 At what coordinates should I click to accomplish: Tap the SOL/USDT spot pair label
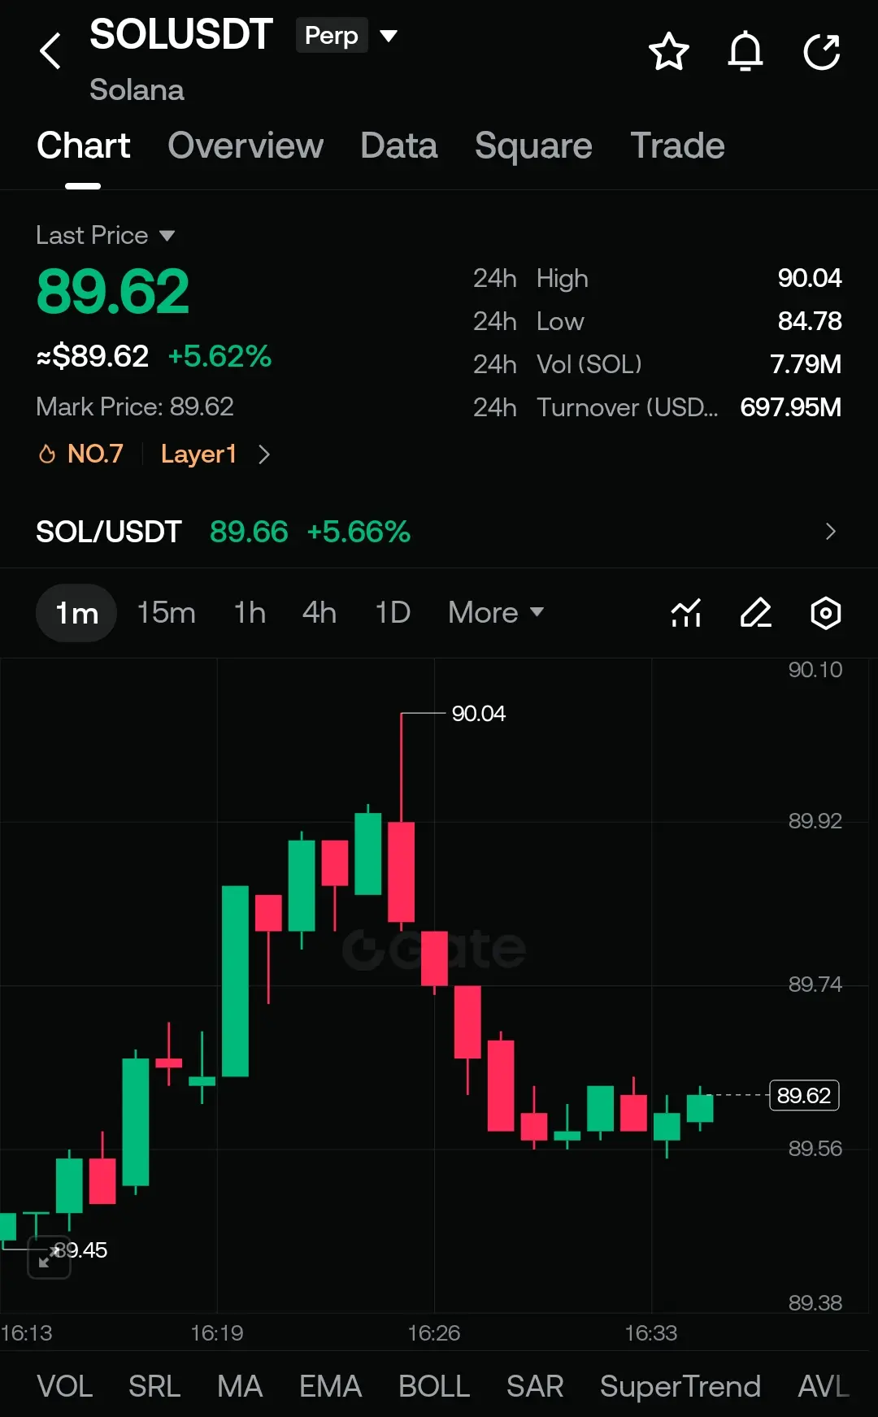coord(109,532)
